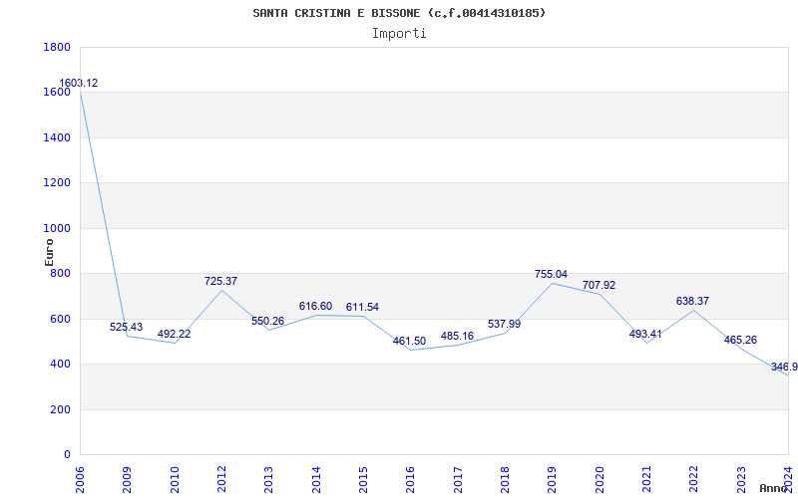
Task: Click the 1000 y-axis tick label
Action: pos(57,229)
